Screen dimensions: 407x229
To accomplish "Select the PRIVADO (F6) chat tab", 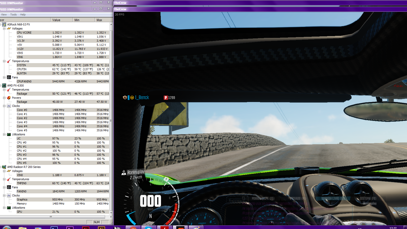I will tap(298, 198).
